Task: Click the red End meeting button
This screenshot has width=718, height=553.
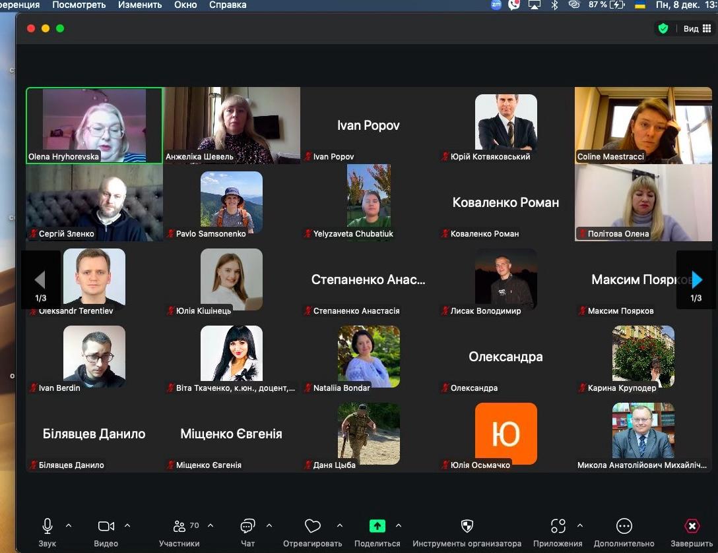Action: tap(692, 526)
